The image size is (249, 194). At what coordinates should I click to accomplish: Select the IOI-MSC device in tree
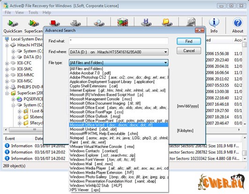(24, 81)
